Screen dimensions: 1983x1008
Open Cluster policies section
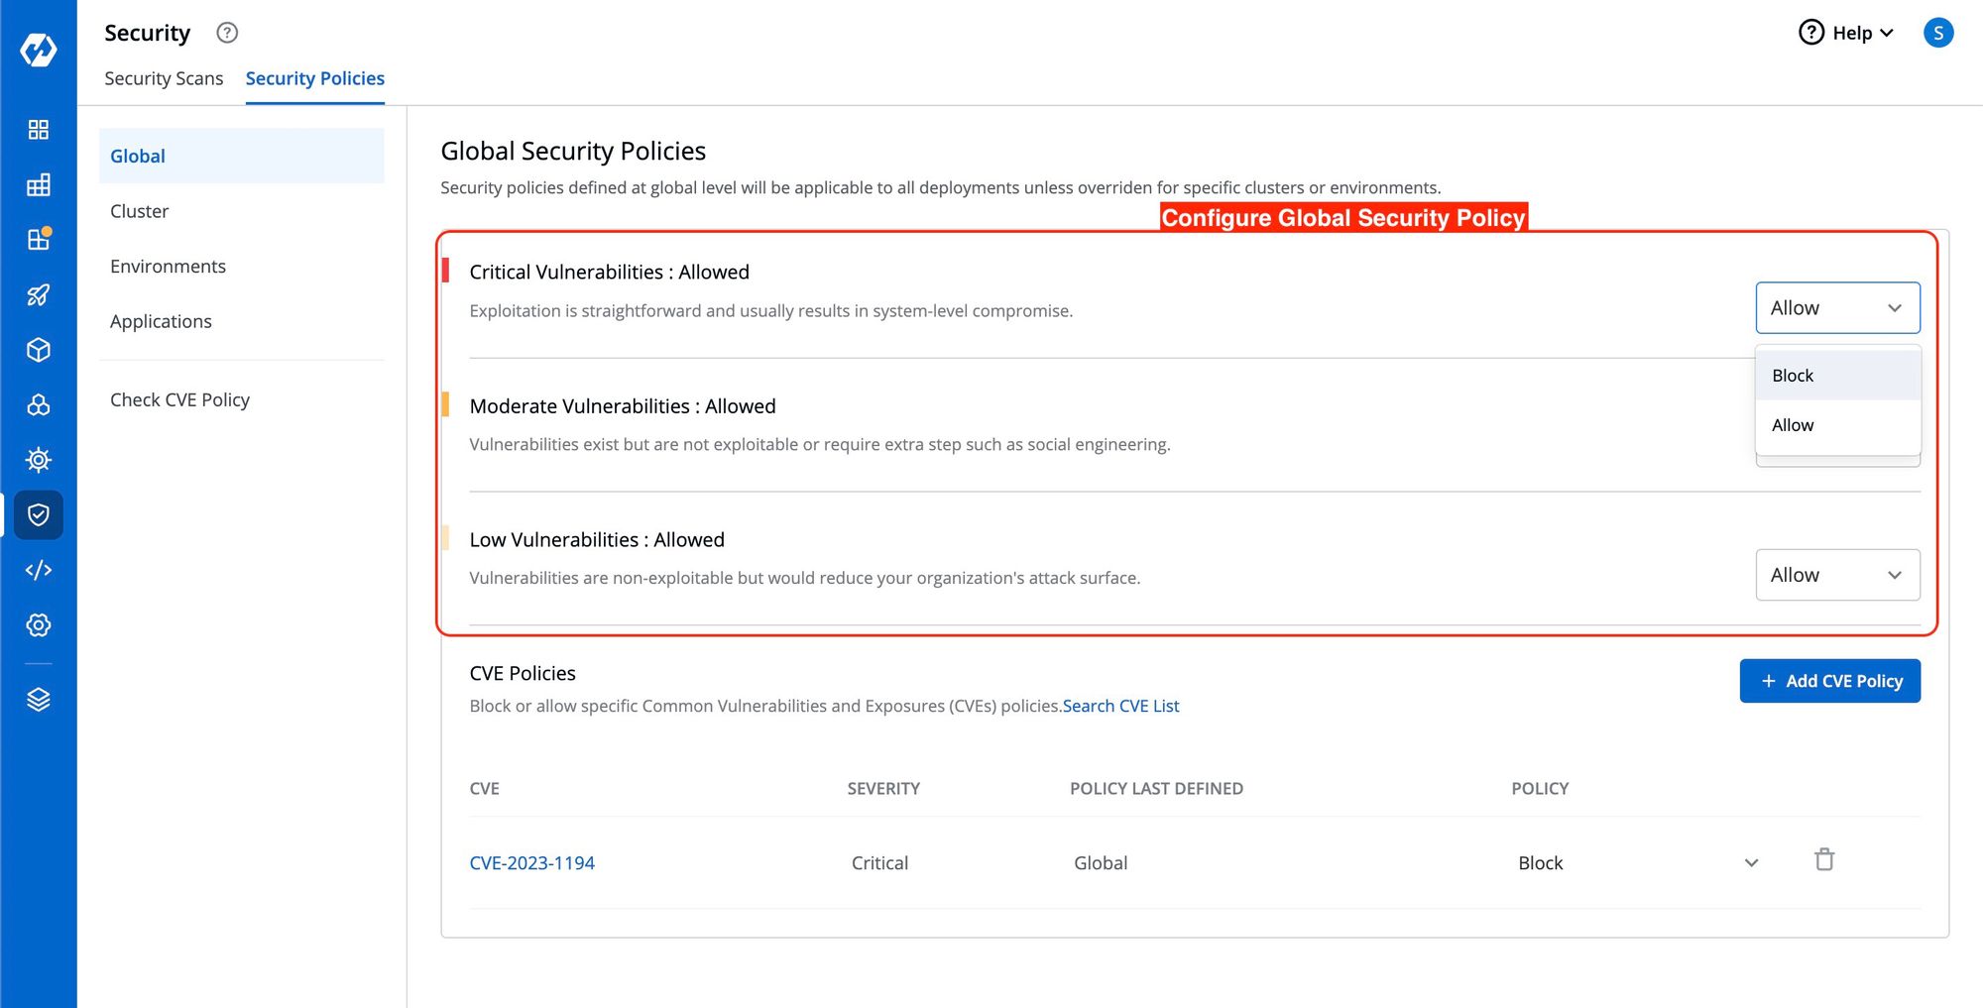242,211
